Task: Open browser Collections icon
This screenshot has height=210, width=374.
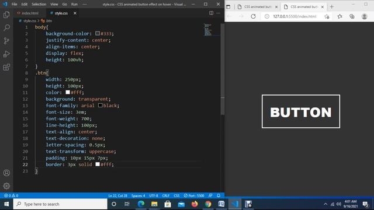Action: tap(352, 16)
